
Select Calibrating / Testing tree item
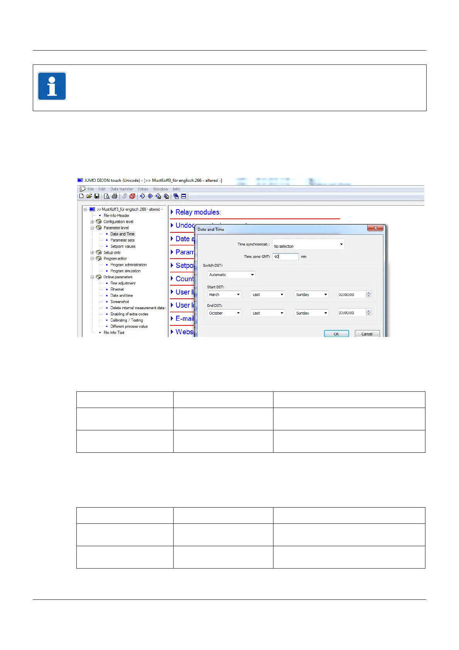[x=127, y=320]
